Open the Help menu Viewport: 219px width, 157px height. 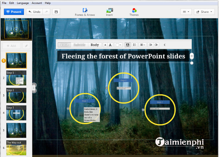tap(48, 3)
